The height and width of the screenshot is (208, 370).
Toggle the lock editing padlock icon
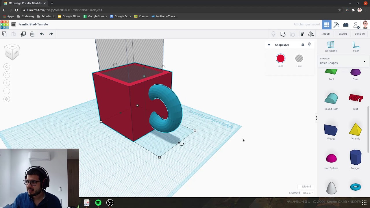(303, 45)
